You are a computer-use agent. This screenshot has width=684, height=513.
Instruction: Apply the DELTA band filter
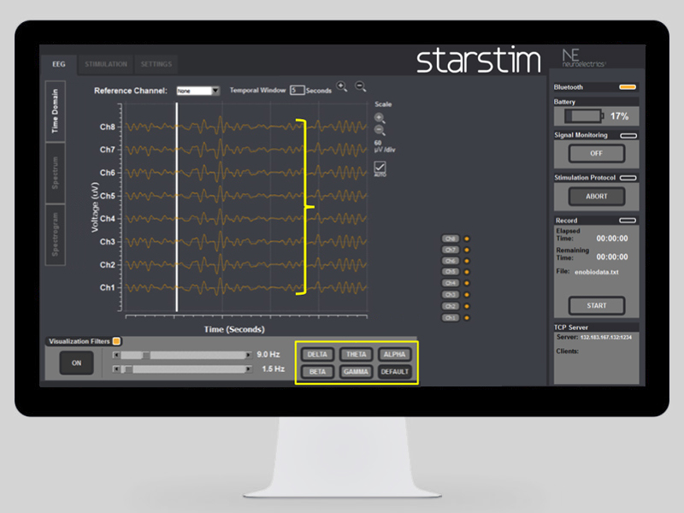point(317,354)
